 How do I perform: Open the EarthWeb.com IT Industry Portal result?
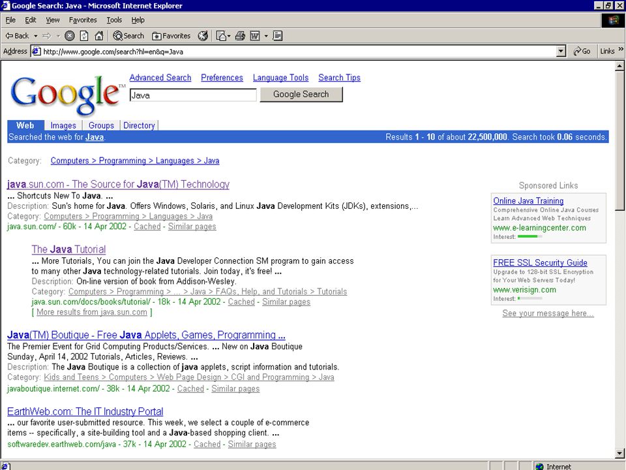click(x=85, y=412)
